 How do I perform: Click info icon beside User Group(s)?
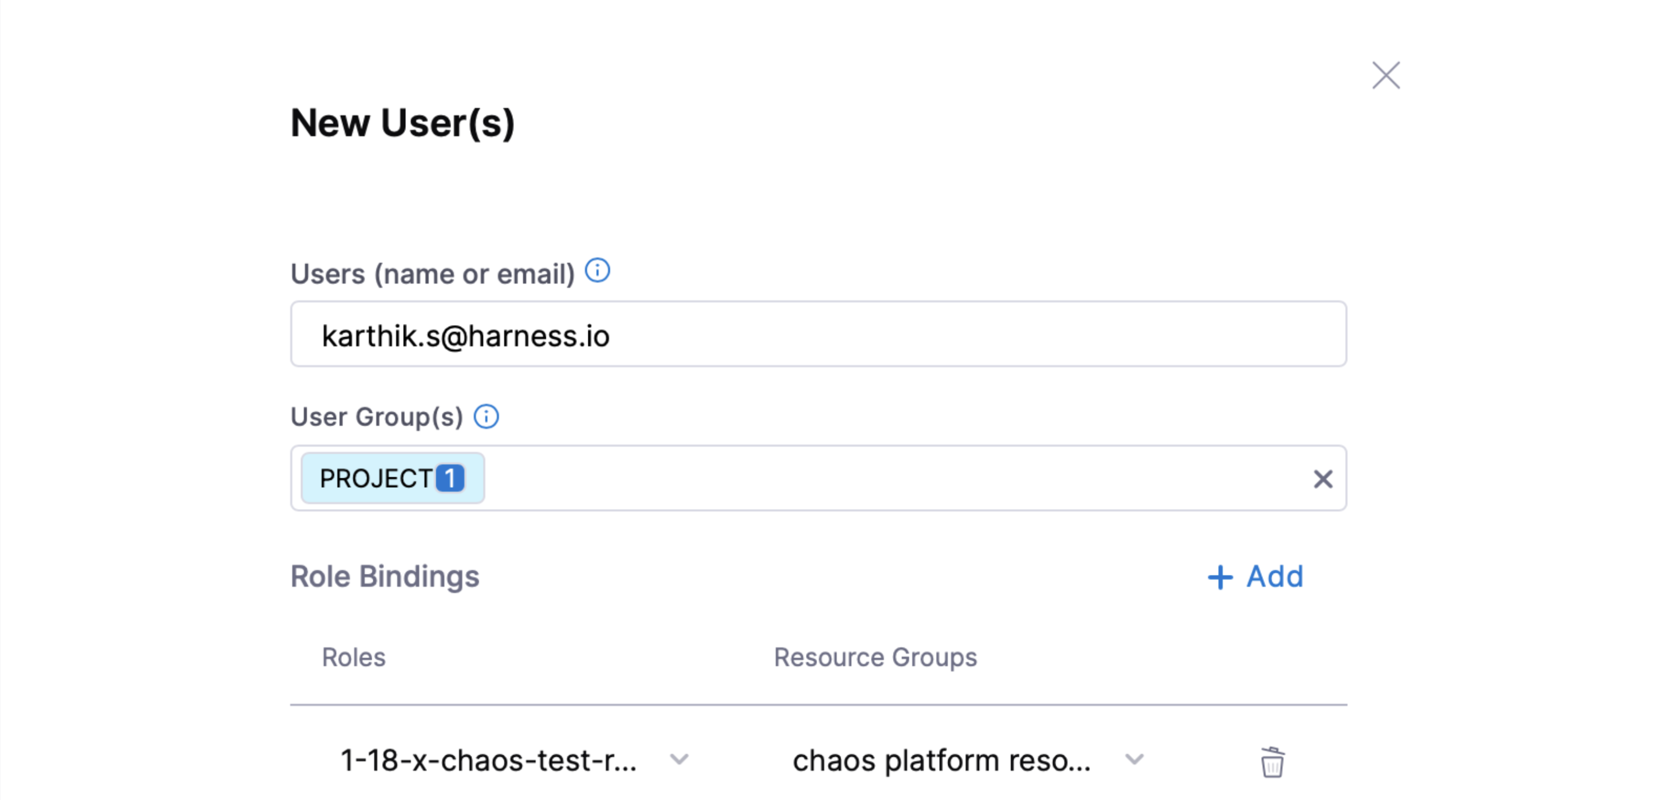coord(486,417)
